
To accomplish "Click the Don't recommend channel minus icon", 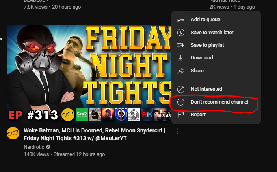I will [180, 102].
